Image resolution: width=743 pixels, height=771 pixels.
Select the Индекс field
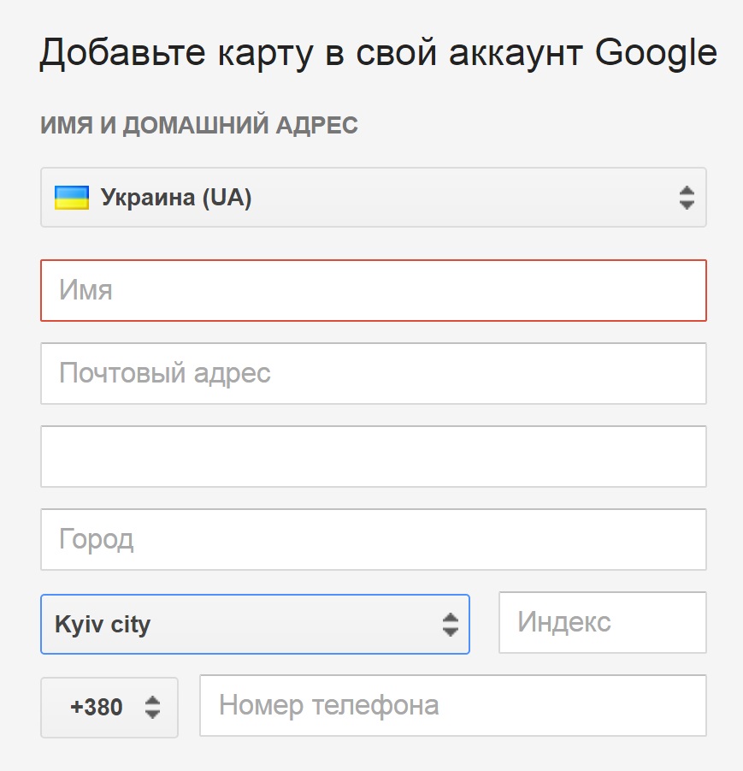coord(602,623)
